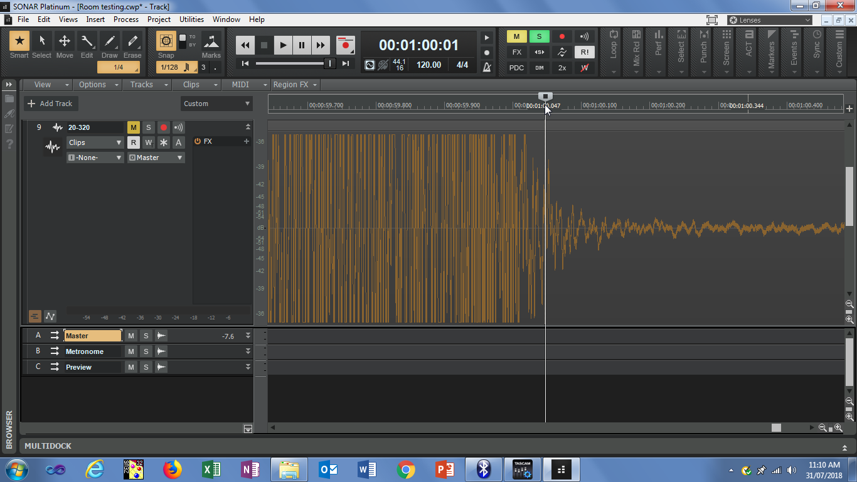
Task: Toggle global input echo in Mix module
Action: tap(585, 36)
